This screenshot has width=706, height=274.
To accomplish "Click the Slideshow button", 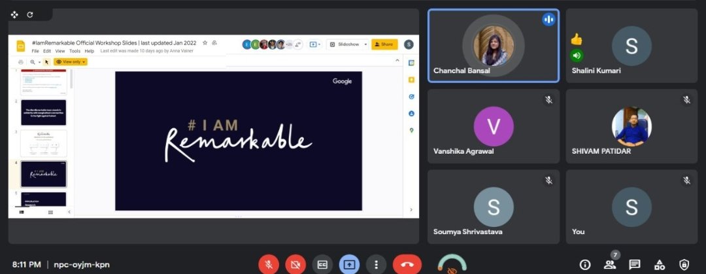I will [345, 44].
